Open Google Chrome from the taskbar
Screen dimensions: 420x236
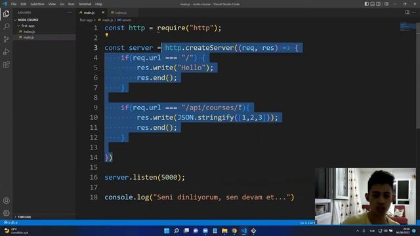click(234, 231)
